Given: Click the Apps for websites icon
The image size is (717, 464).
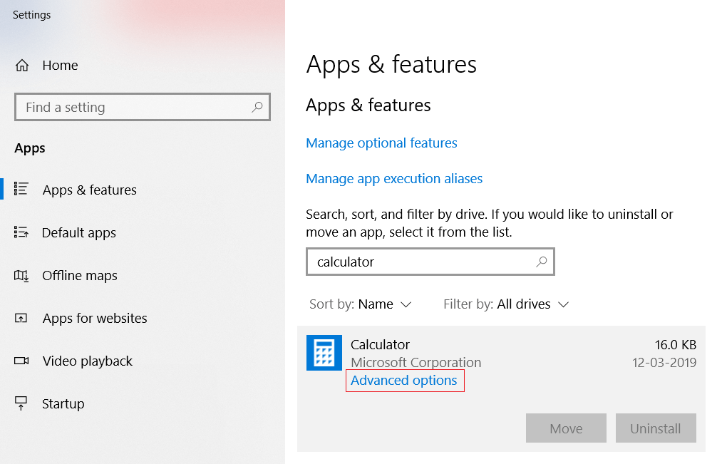Looking at the screenshot, I should tap(21, 318).
